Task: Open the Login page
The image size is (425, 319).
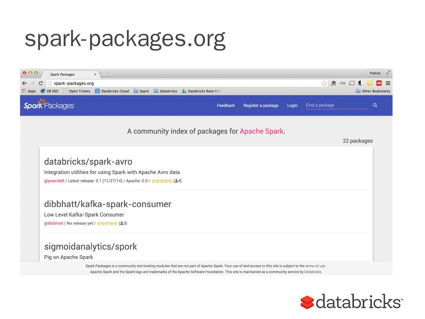Action: point(292,105)
